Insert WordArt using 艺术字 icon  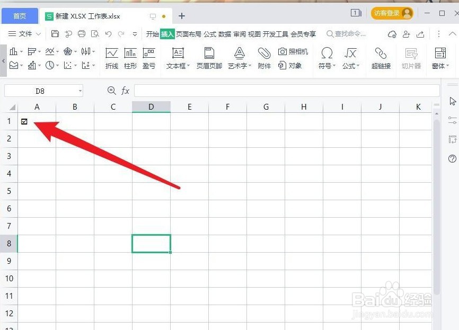tap(240, 55)
